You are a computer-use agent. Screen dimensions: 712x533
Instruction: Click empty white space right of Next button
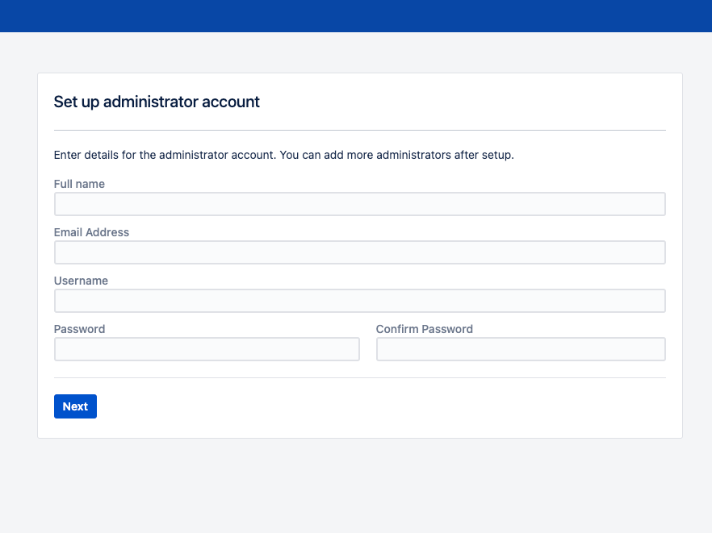tap(381, 406)
